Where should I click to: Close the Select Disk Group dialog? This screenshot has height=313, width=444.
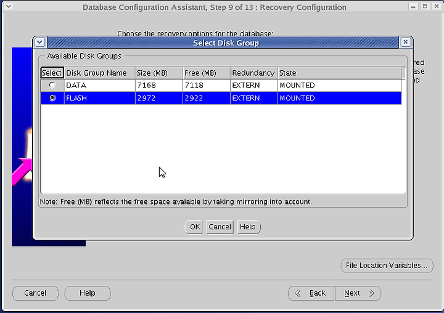pos(406,43)
